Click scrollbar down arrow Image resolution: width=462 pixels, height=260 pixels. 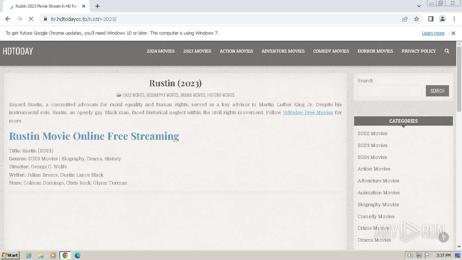click(x=459, y=247)
